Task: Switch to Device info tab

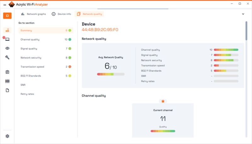Action: coord(61,14)
